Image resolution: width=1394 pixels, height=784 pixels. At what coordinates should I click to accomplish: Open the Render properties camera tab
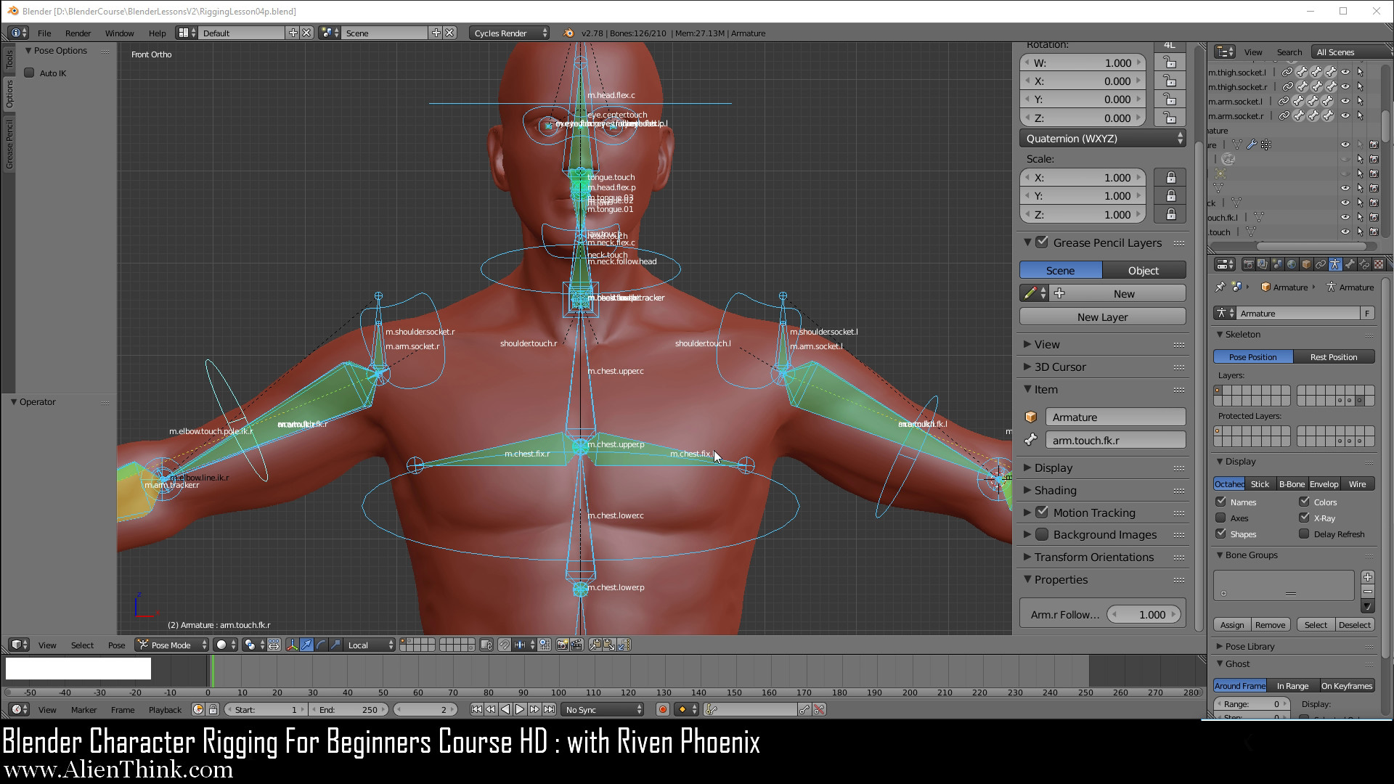pos(1249,264)
